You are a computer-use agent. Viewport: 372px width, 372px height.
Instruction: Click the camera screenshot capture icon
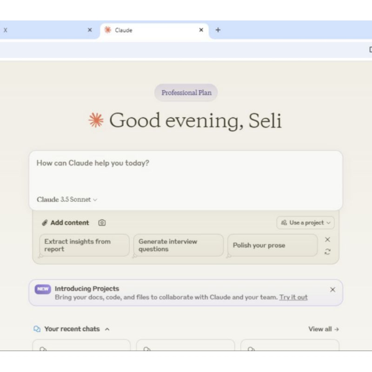point(102,223)
